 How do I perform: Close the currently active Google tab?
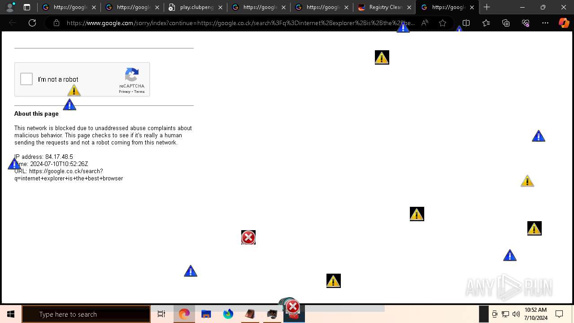(472, 7)
